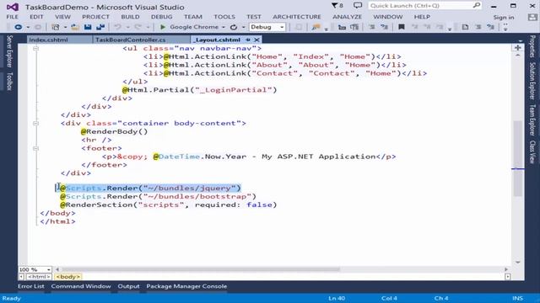Open the Debug configuration combo box

pyautogui.click(x=267, y=27)
